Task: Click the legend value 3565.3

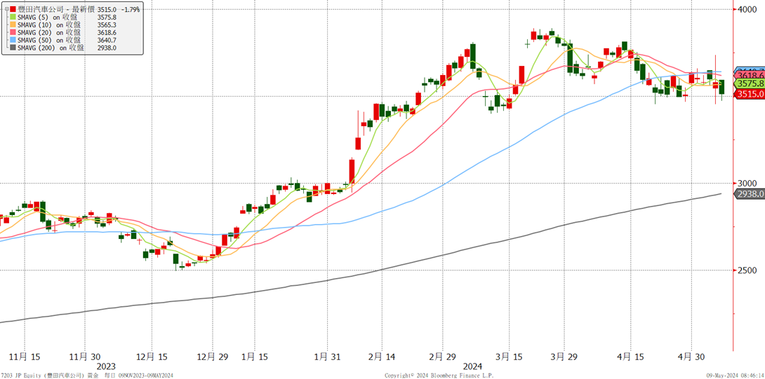Action: pos(107,25)
